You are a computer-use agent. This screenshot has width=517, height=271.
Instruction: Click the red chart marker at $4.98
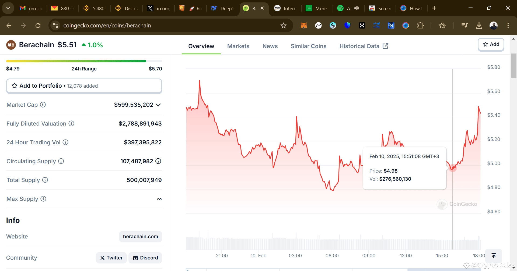(453, 168)
